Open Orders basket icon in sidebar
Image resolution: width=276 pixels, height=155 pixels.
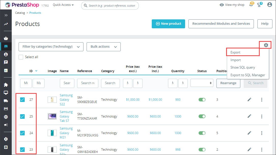click(x=6, y=38)
